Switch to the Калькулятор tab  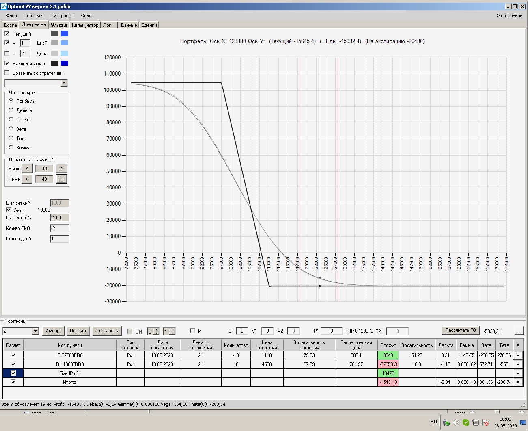[x=85, y=25]
